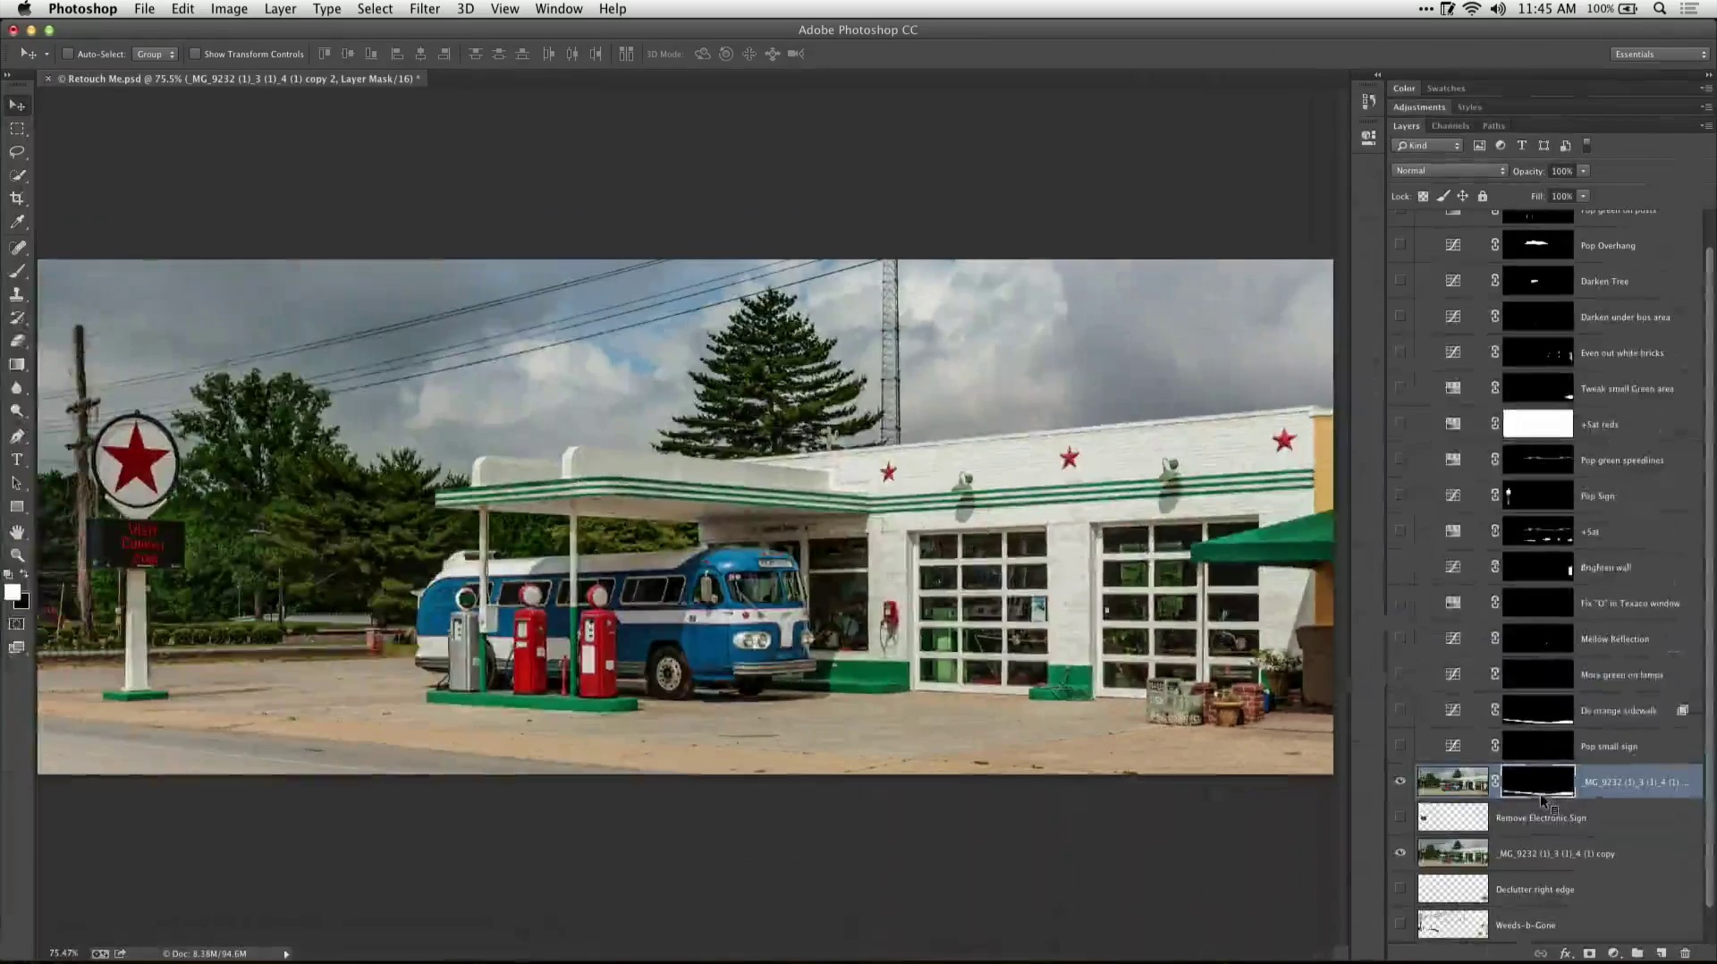
Task: Switch to the Swatches tab
Action: tap(1446, 89)
